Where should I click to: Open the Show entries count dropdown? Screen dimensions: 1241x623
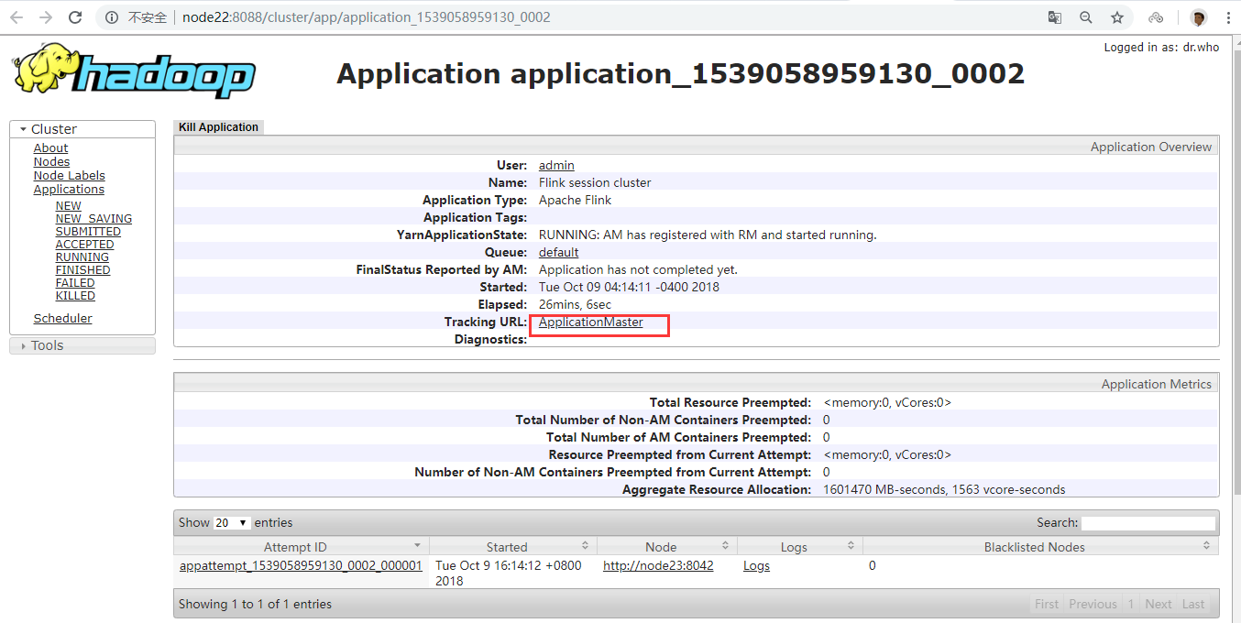click(232, 523)
